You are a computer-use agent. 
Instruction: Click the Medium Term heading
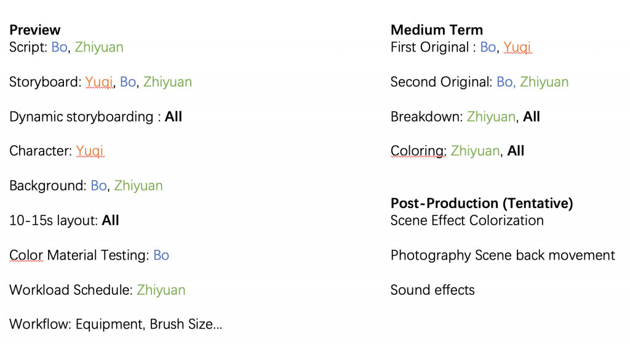437,30
